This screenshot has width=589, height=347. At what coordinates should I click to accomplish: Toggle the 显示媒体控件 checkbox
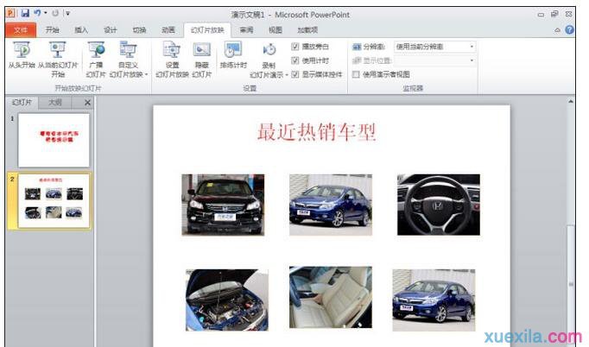click(x=295, y=74)
